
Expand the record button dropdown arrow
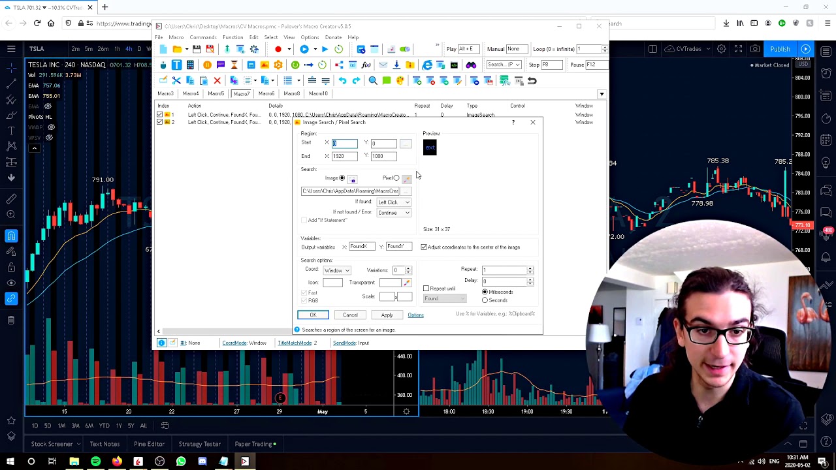289,50
